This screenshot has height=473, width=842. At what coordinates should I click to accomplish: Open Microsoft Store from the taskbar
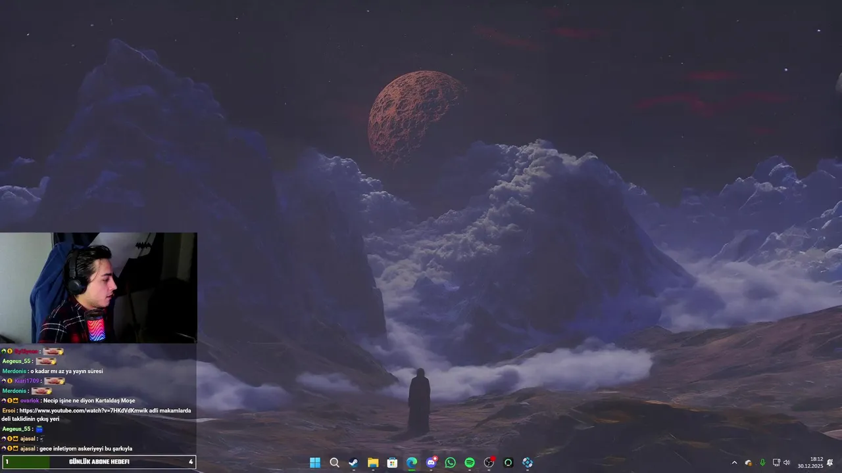click(x=392, y=462)
